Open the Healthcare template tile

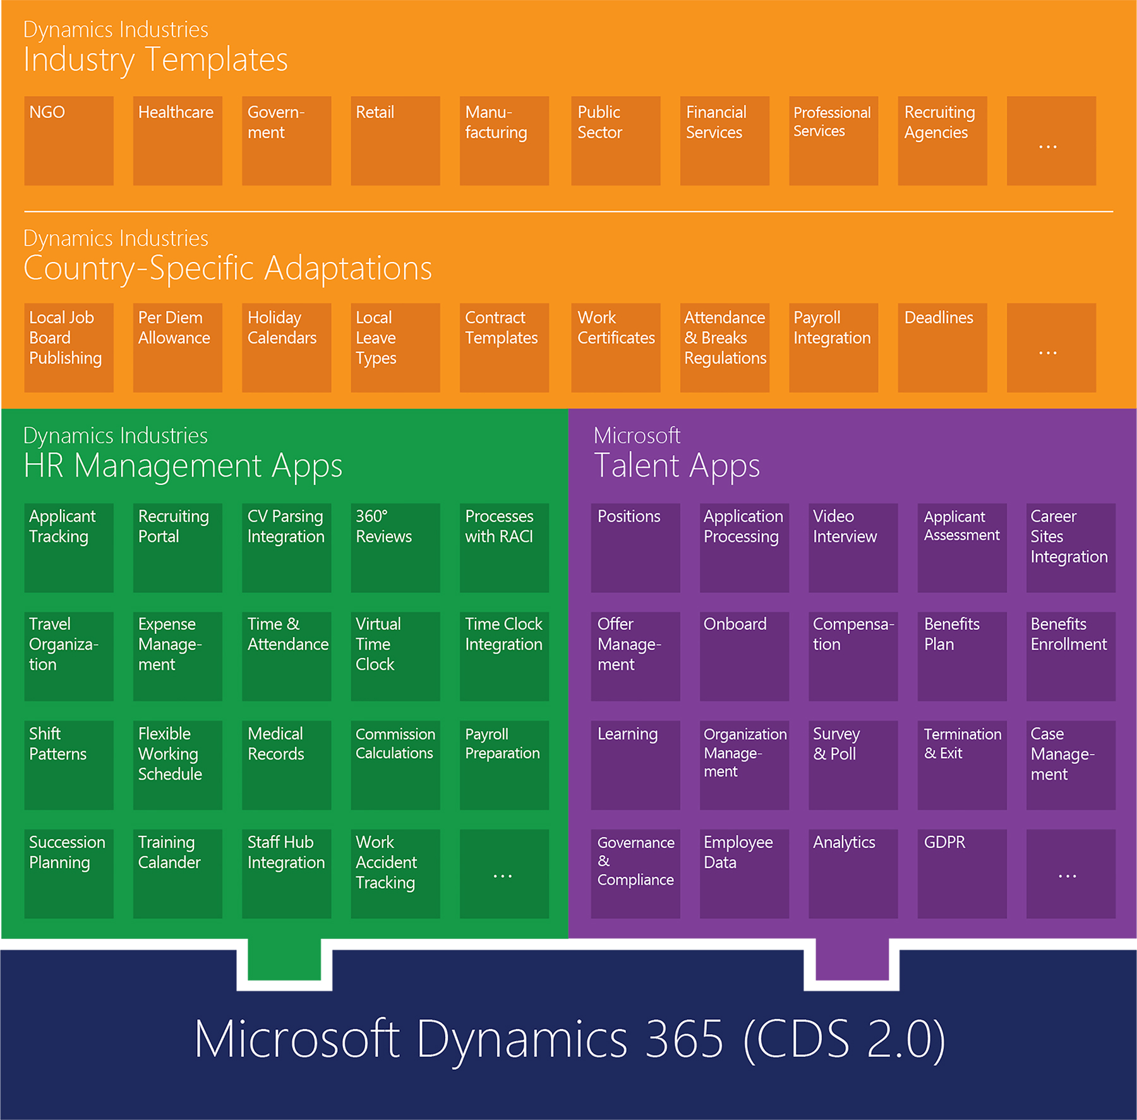[x=177, y=141]
